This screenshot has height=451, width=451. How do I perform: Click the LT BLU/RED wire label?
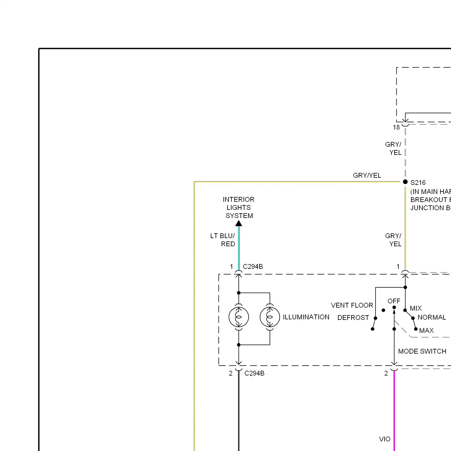(223, 240)
